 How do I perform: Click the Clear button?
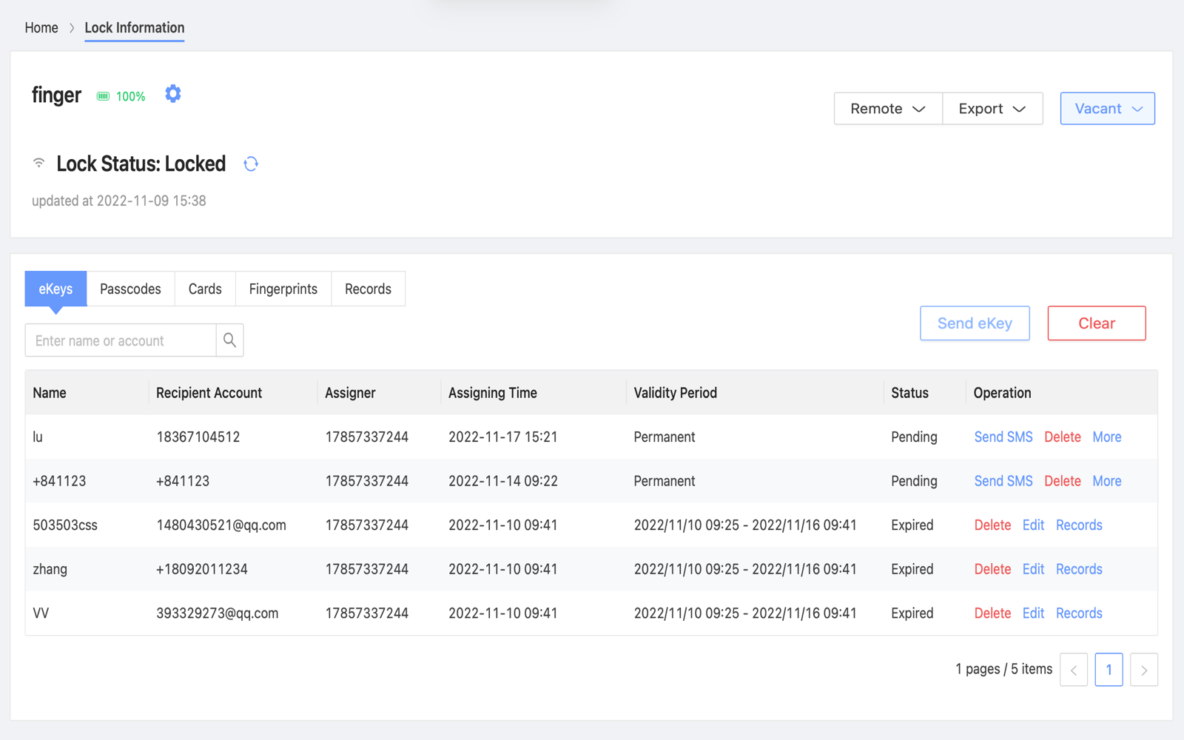(1097, 323)
